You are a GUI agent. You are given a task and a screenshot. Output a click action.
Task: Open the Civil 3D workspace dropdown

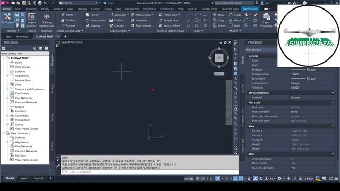[78, 3]
